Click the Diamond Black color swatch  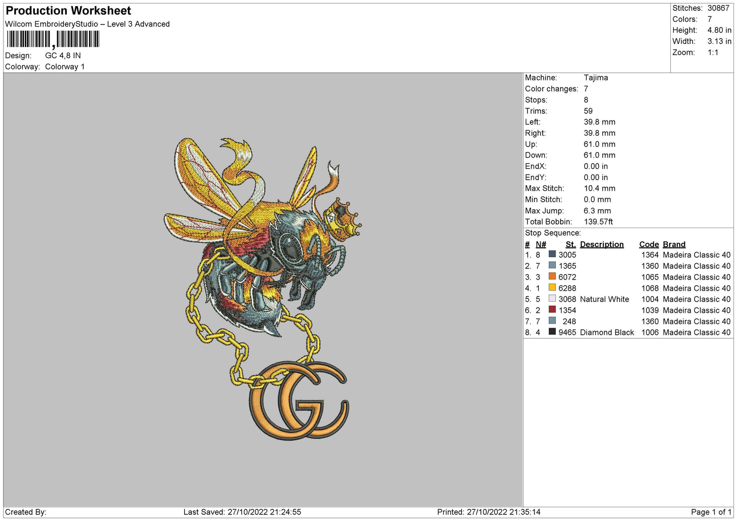click(x=552, y=332)
